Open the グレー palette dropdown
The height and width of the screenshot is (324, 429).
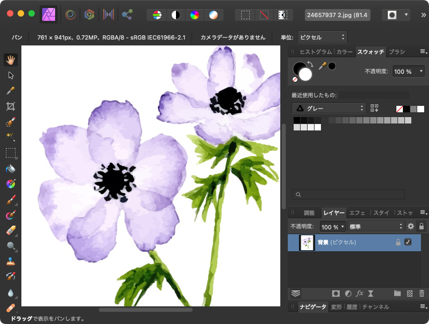pos(328,108)
